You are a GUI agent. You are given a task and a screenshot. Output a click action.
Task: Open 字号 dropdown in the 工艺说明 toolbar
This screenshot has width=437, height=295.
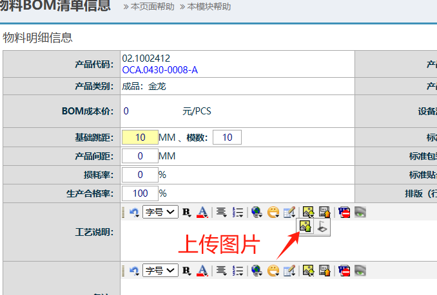(x=160, y=212)
